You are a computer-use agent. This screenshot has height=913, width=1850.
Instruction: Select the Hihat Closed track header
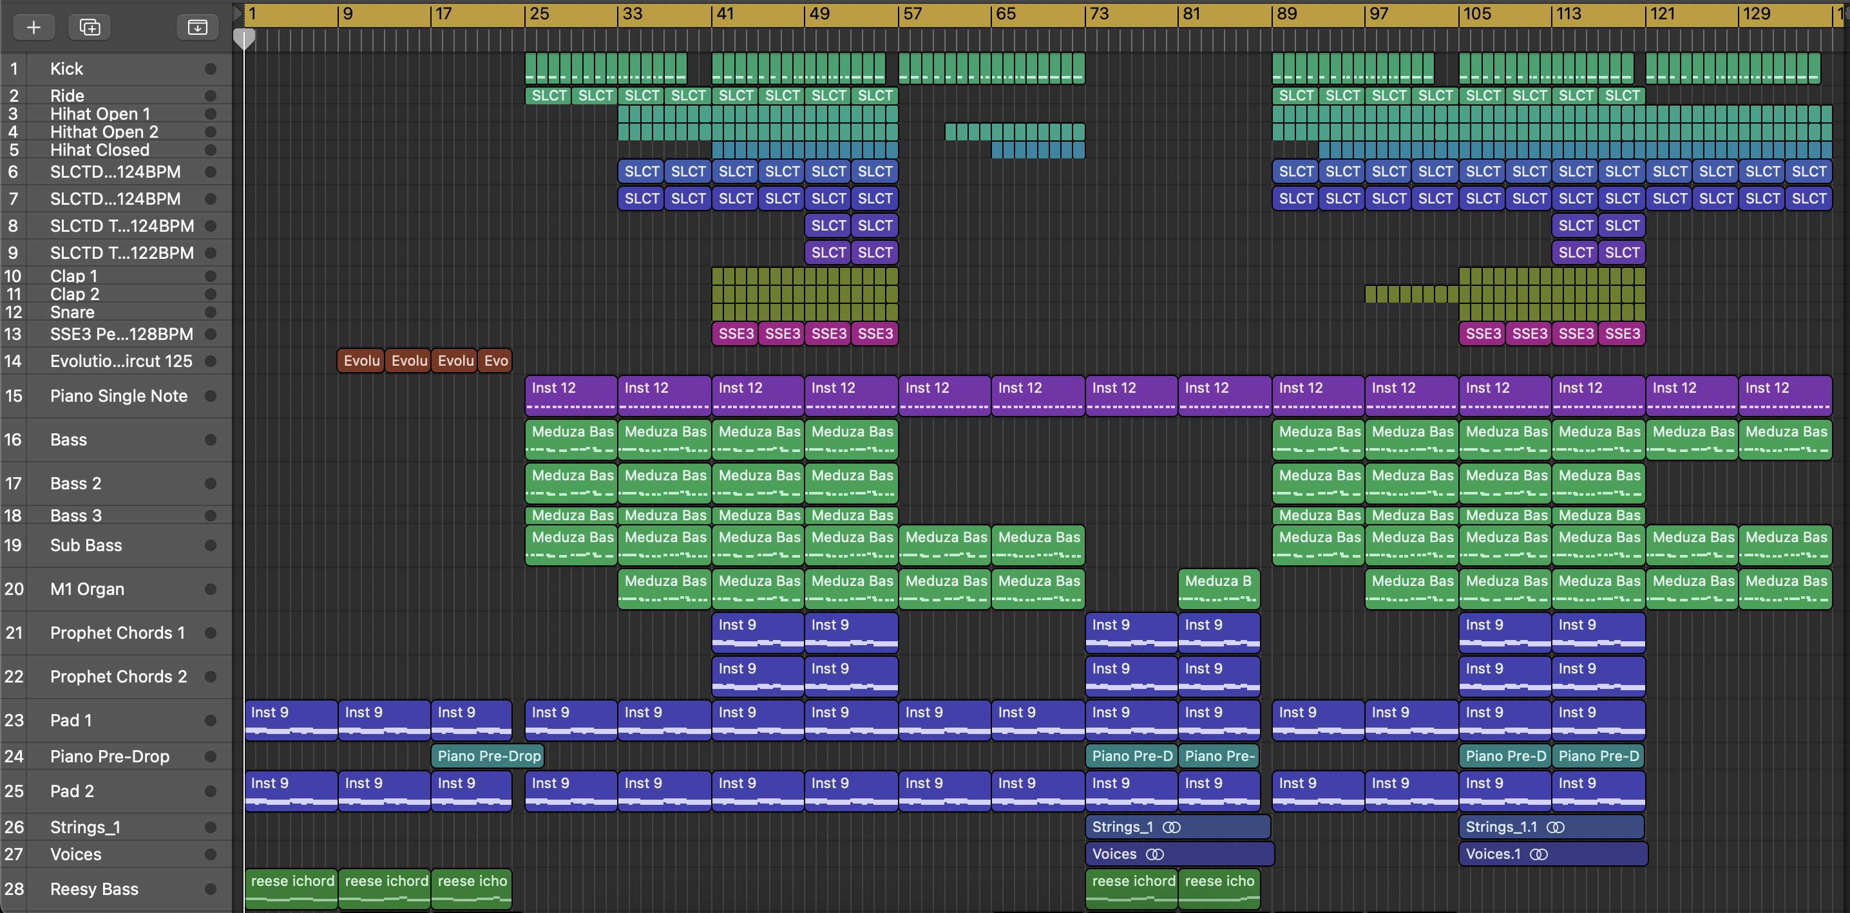pyautogui.click(x=99, y=150)
